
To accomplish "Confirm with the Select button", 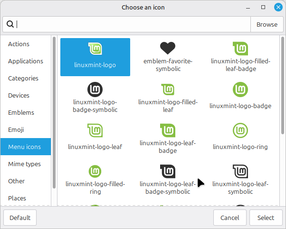I will (266, 218).
